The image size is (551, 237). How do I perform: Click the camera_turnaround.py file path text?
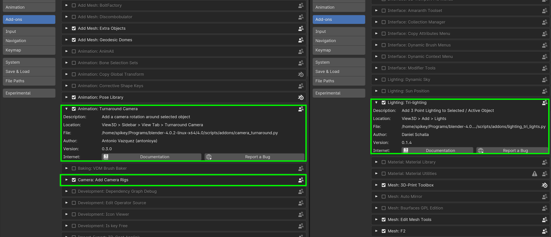point(190,133)
